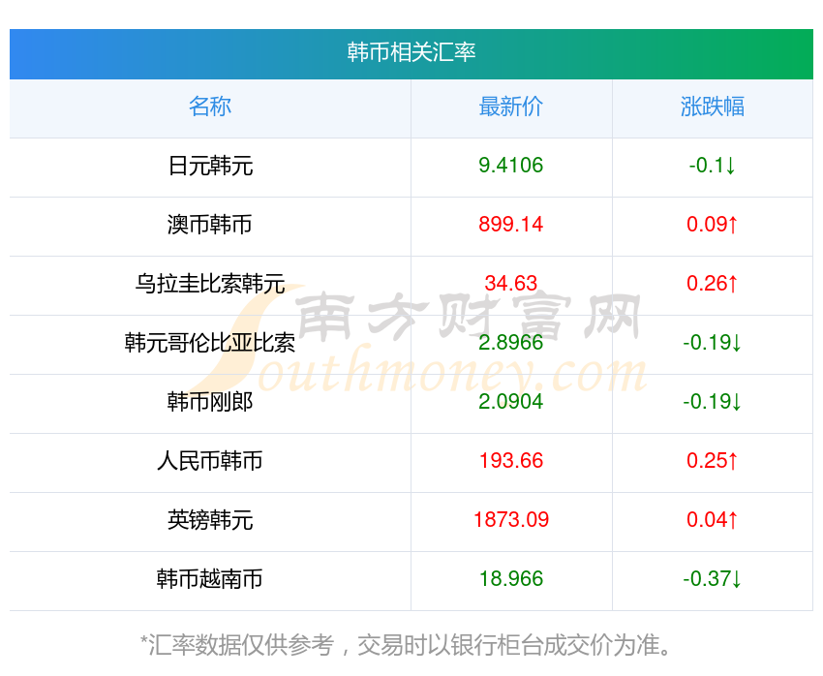Click the 34.63 price value
Viewport: 823px width, 676px height.
point(510,284)
